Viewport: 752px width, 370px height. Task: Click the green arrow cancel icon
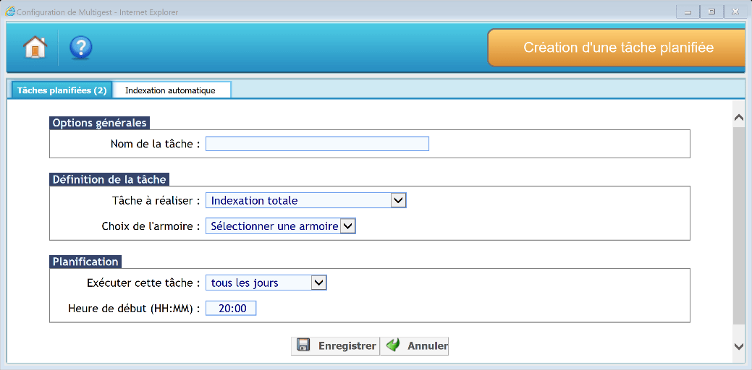pyautogui.click(x=393, y=345)
